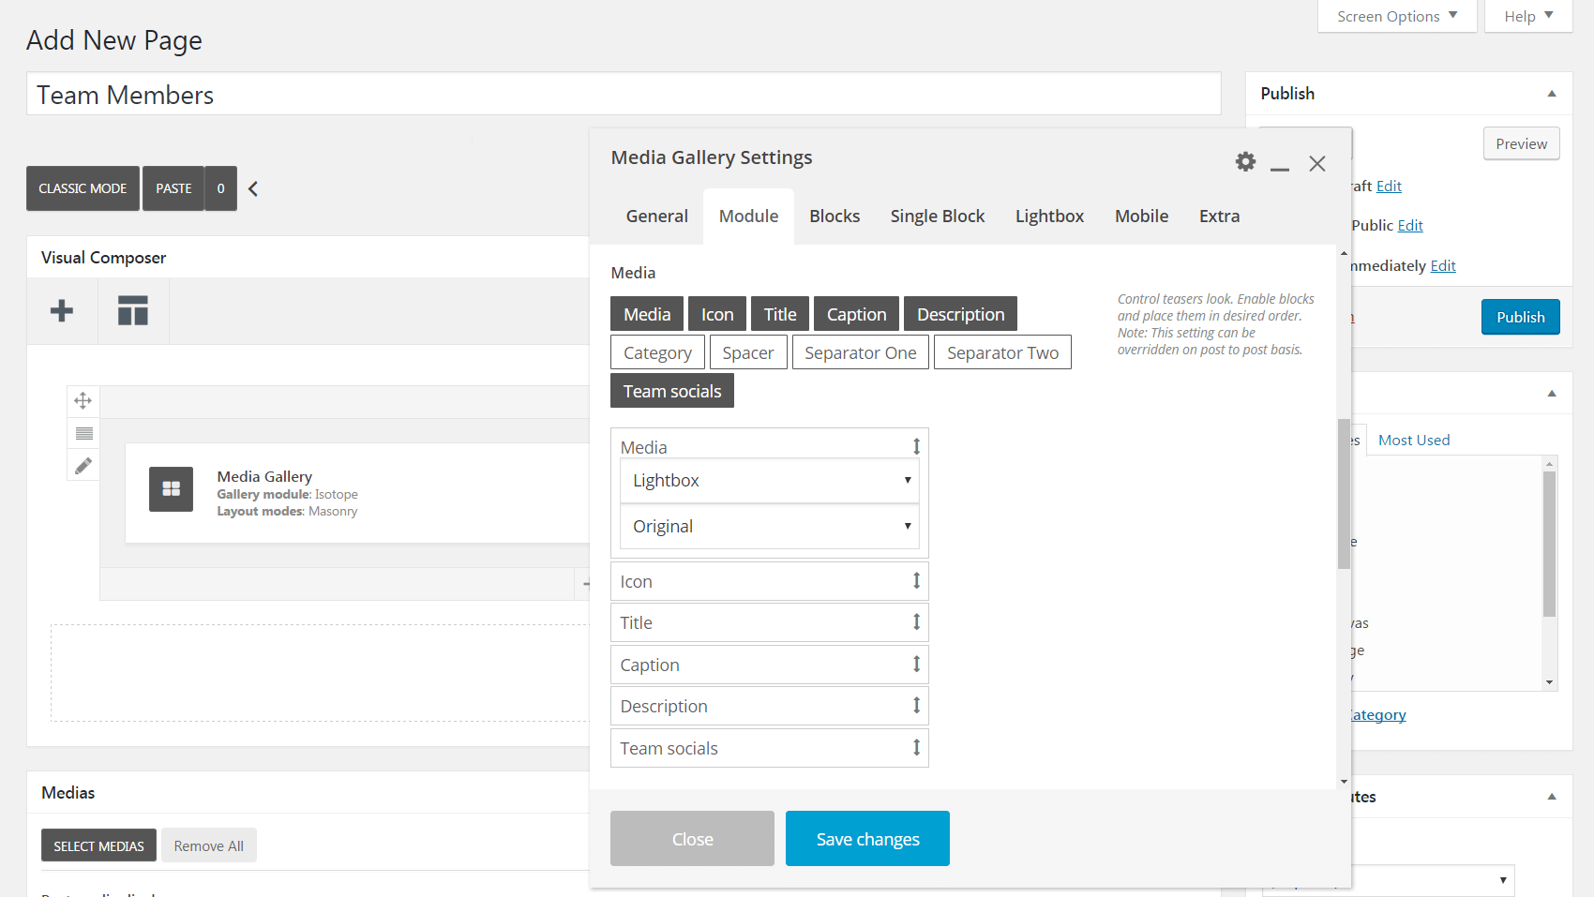The height and width of the screenshot is (897, 1594).
Task: Click the Save changes button
Action: [x=867, y=839]
